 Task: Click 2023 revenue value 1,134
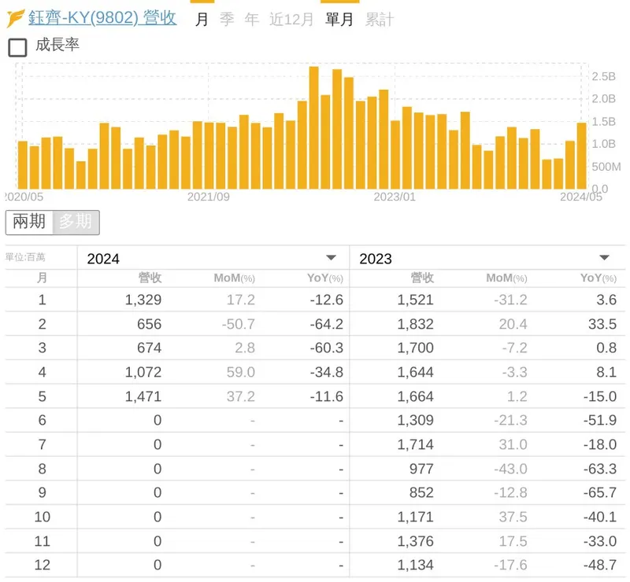416,565
